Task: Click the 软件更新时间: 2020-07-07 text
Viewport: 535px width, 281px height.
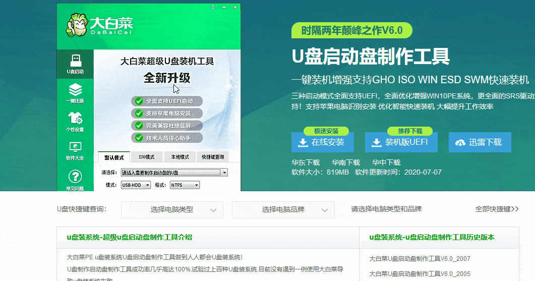Action: pos(398,172)
